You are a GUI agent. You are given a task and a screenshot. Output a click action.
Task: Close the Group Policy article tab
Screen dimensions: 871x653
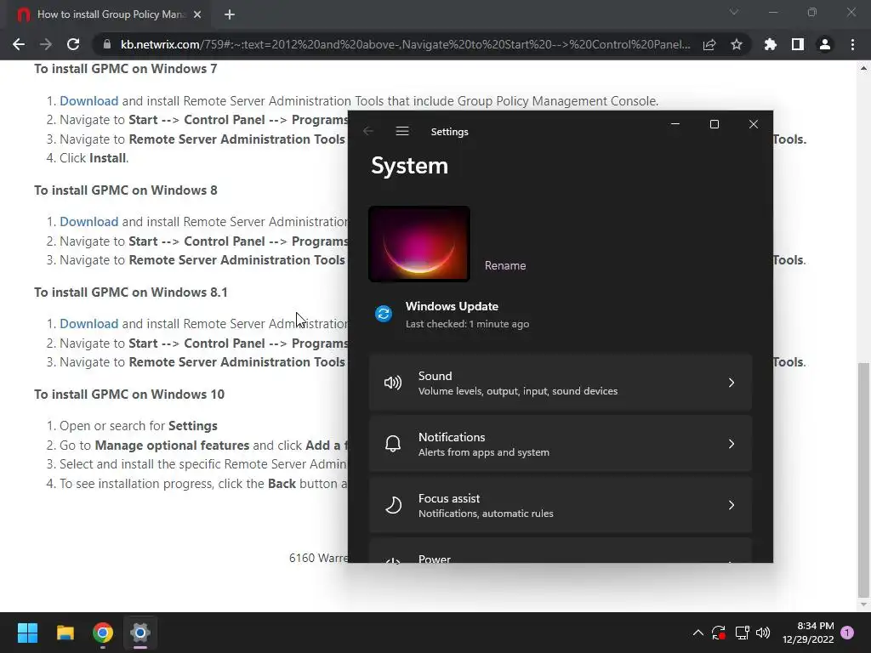tap(197, 14)
